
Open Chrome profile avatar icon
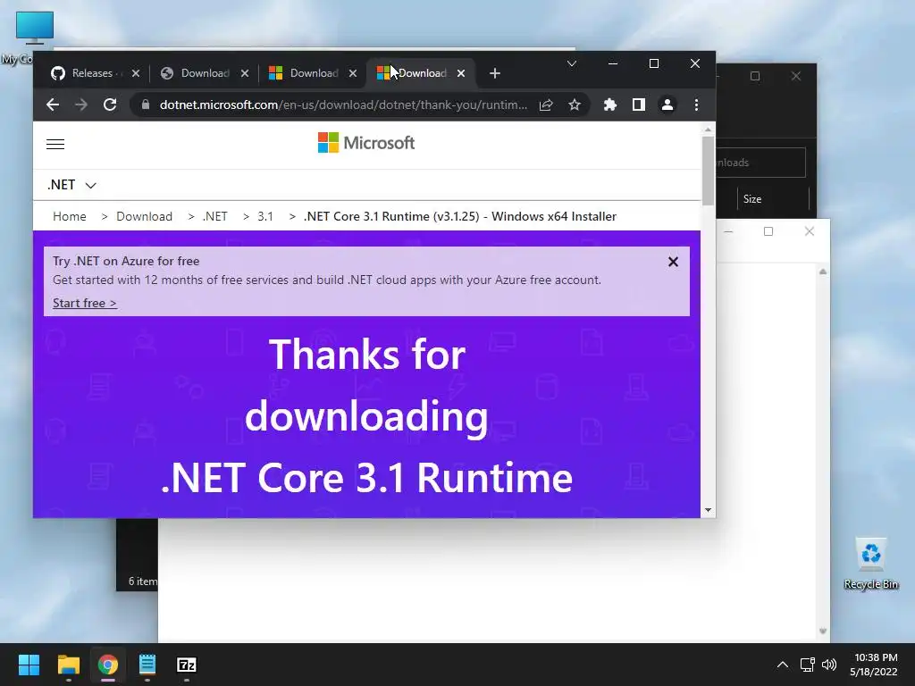tap(667, 105)
